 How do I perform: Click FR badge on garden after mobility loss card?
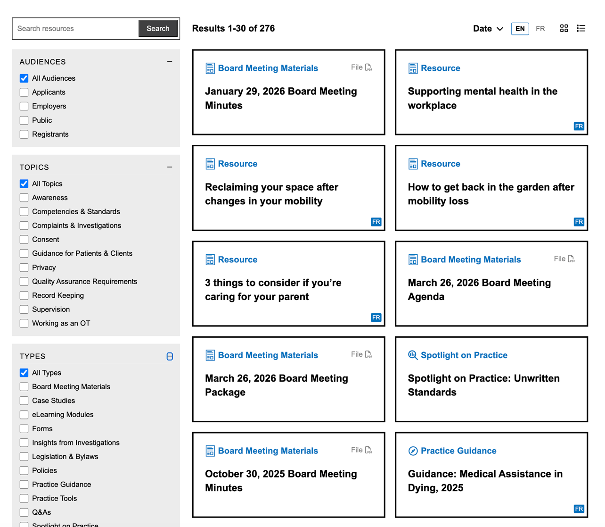click(579, 222)
